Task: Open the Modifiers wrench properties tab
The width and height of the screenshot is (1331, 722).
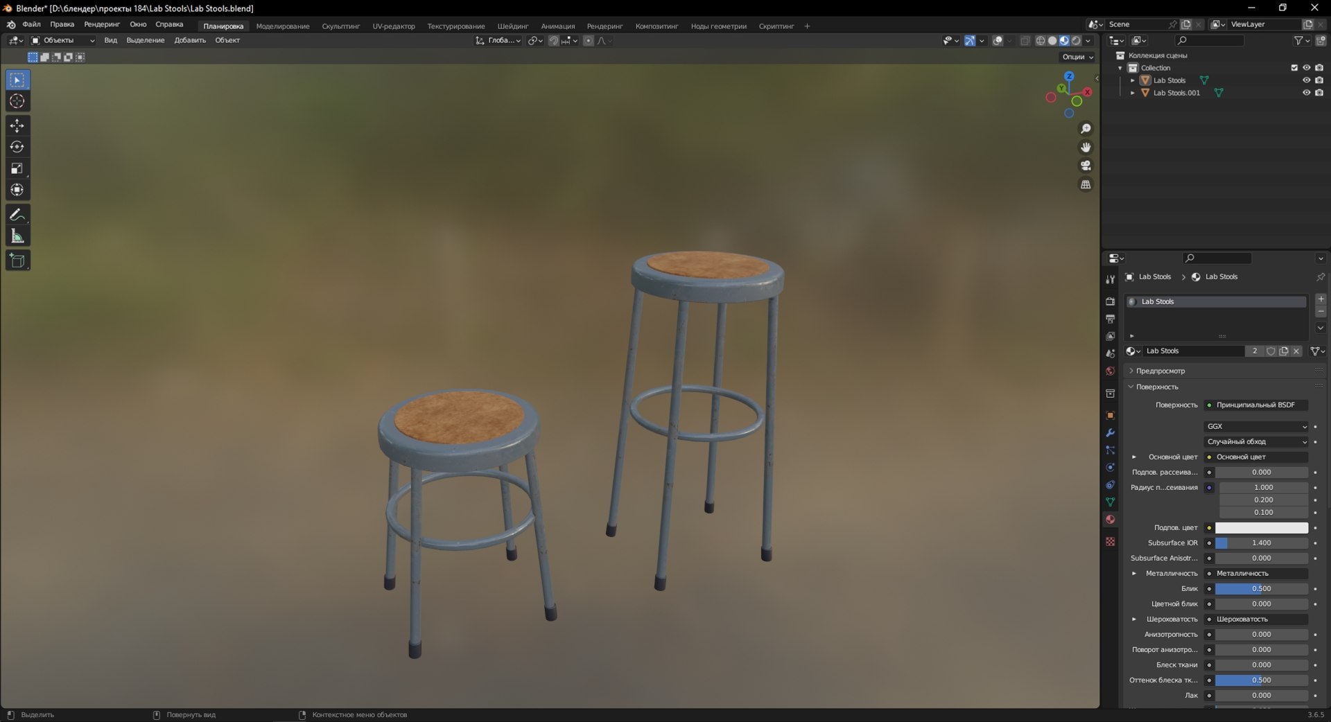Action: [x=1110, y=433]
